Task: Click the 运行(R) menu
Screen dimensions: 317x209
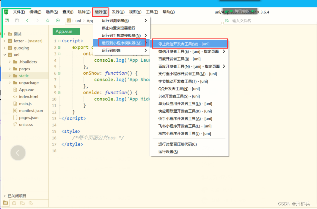Action: [x=101, y=12]
